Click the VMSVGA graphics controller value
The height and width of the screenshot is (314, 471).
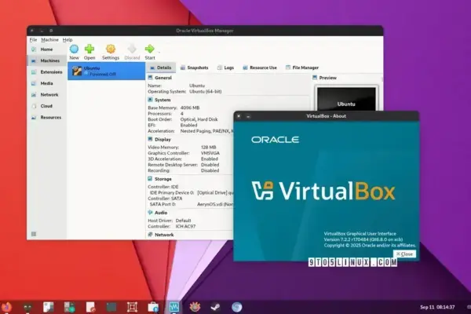point(210,153)
